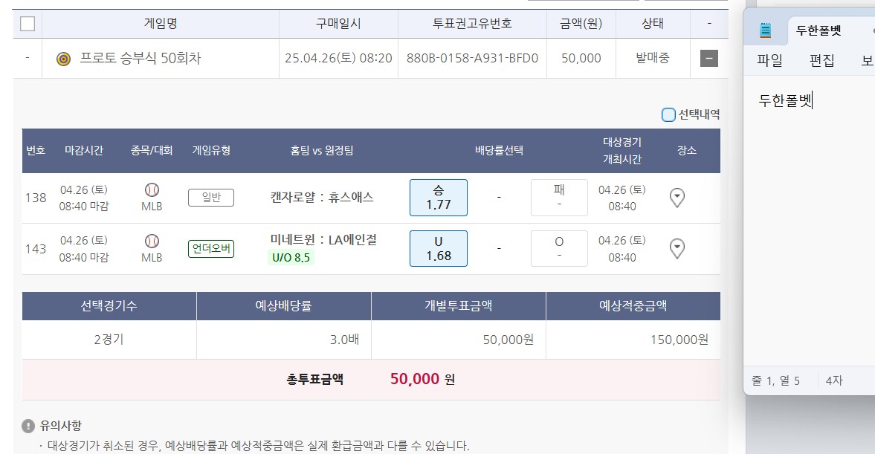The width and height of the screenshot is (875, 454).
Task: Click the baseball icon in row 143
Action: coord(152,241)
